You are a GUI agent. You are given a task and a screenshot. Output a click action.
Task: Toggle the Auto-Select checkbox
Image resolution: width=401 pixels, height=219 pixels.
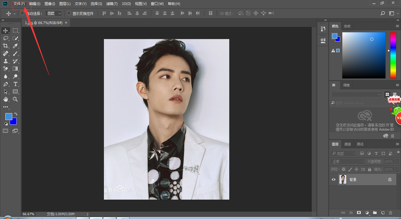[x=22, y=13]
